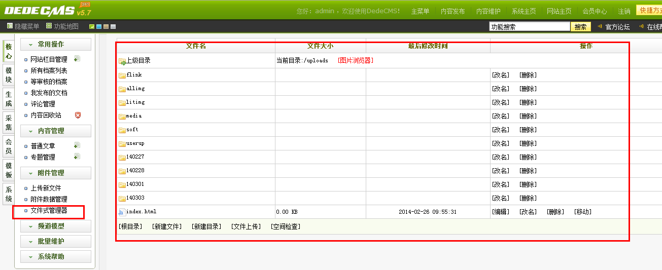662x270 pixels.
Task: Click 编辑 for index.html
Action: click(501, 212)
